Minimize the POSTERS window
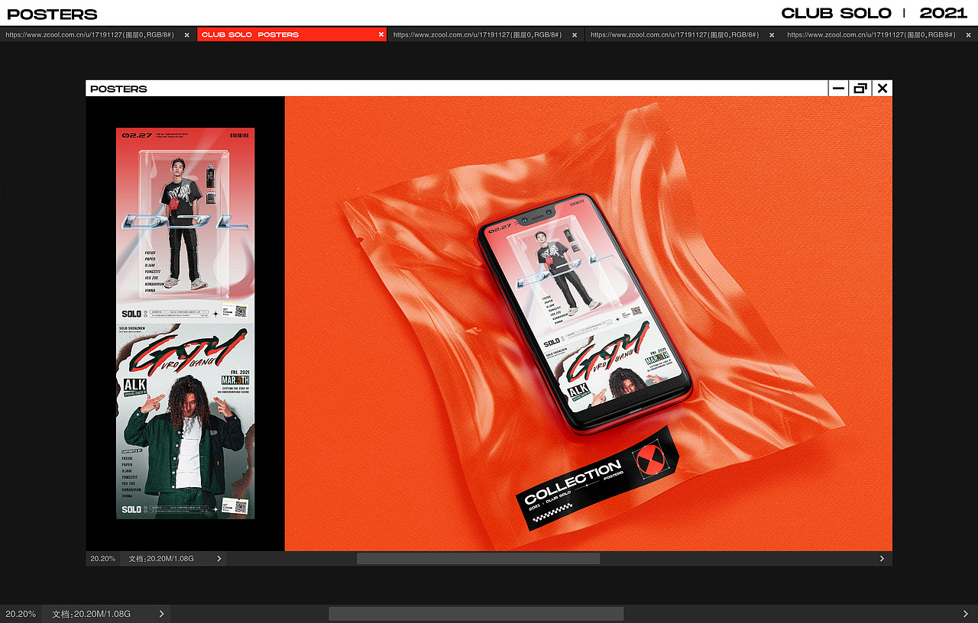The width and height of the screenshot is (978, 623). click(x=838, y=89)
